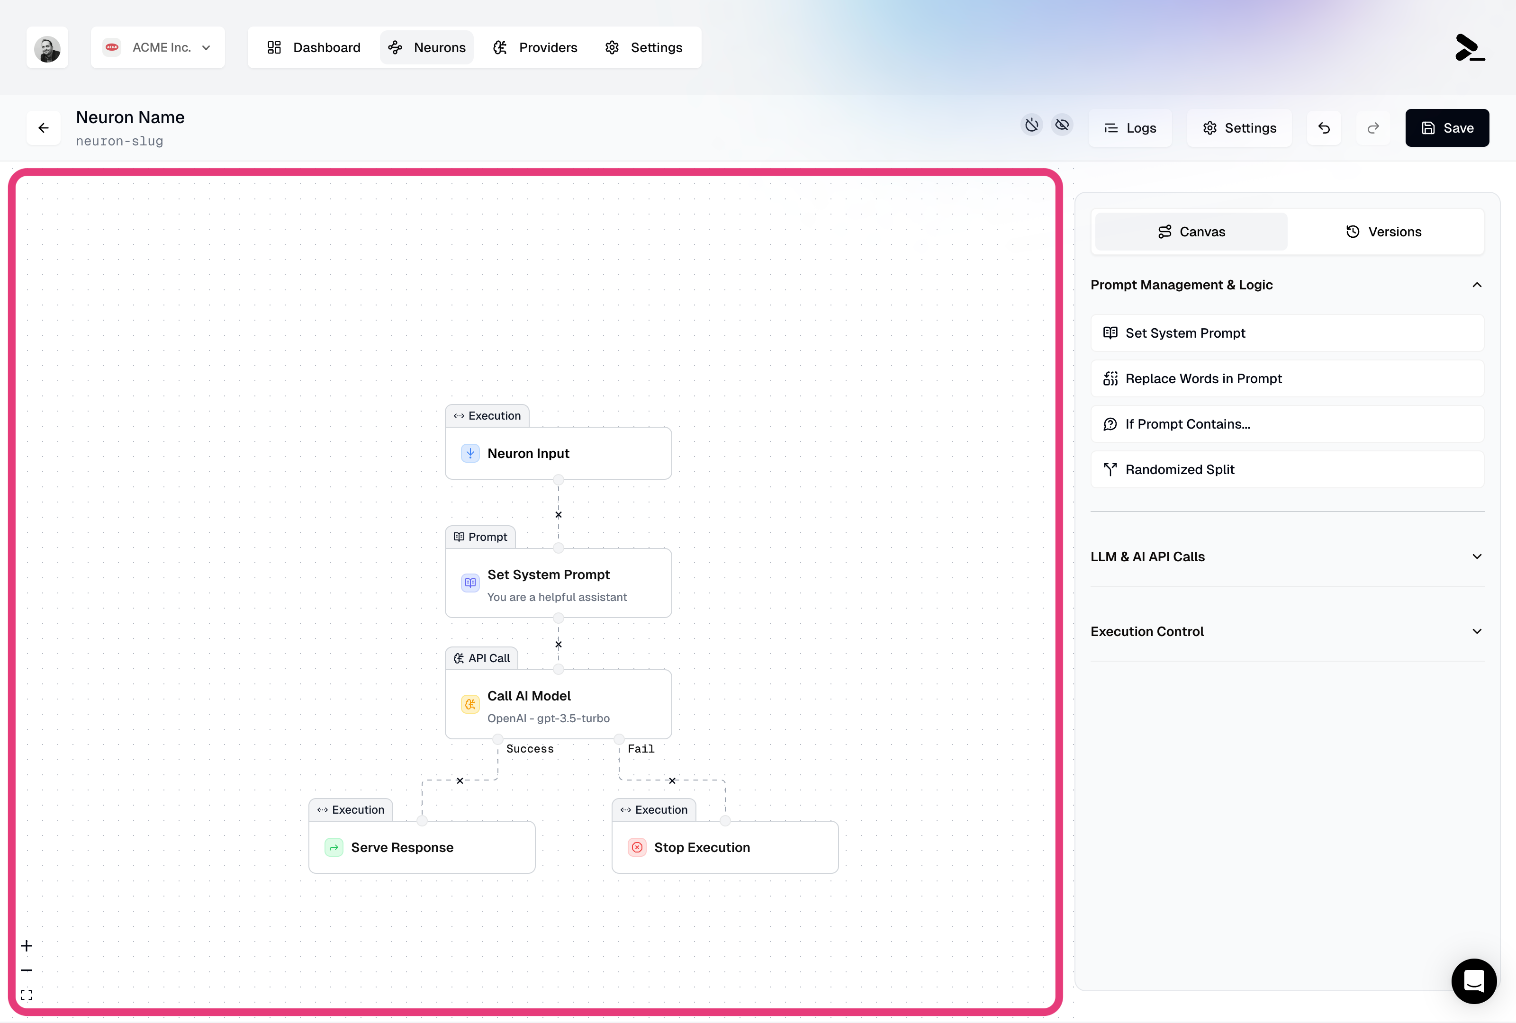
Task: Open the chat support bubble
Action: tap(1474, 981)
